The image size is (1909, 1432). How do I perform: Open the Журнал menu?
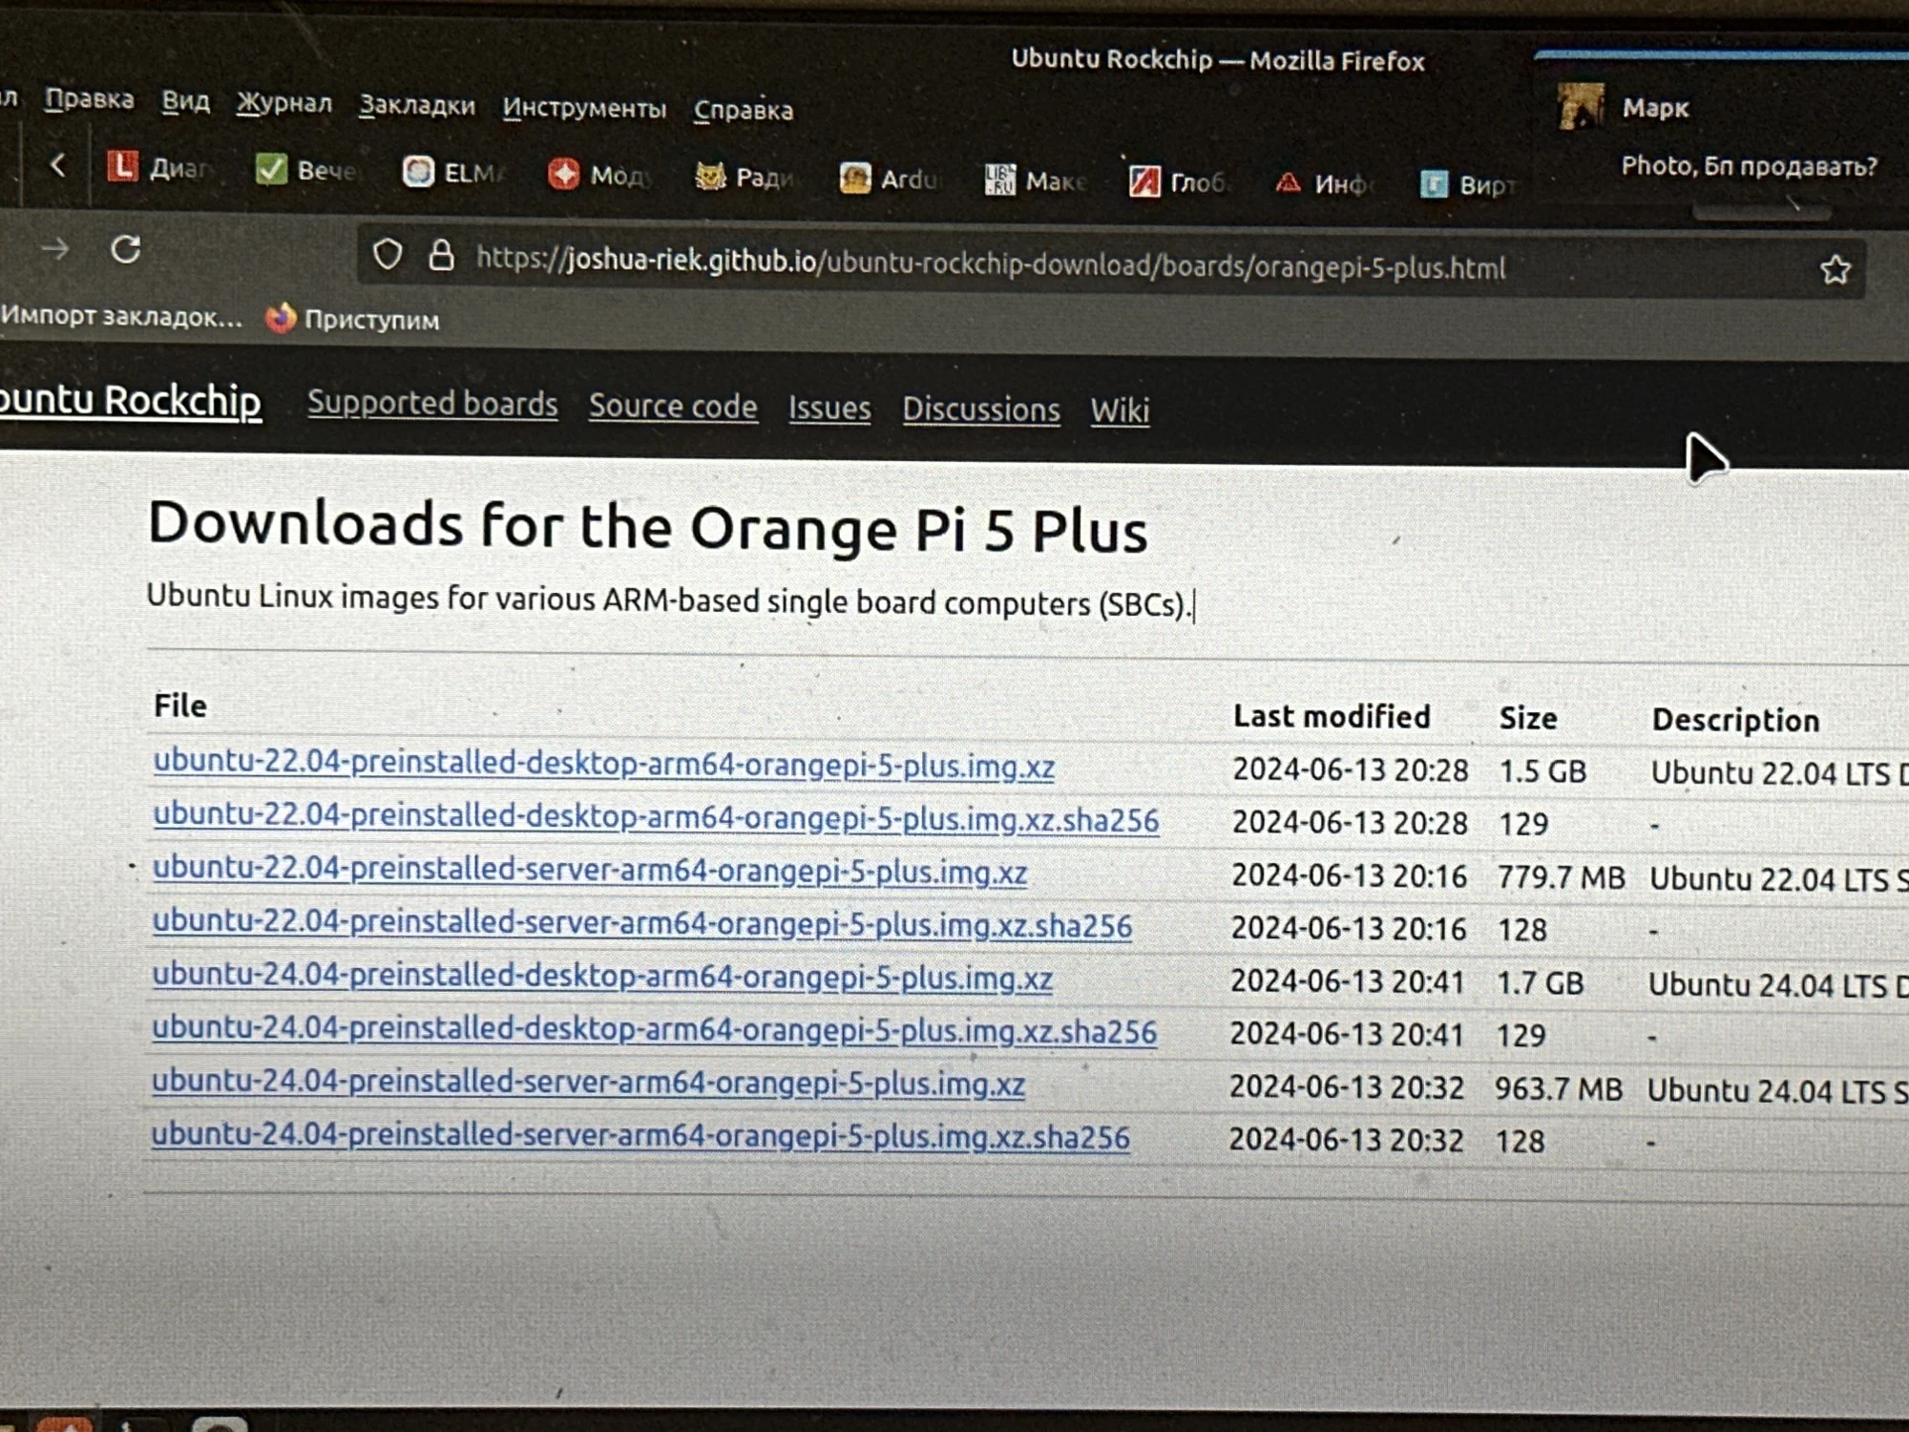(x=284, y=102)
